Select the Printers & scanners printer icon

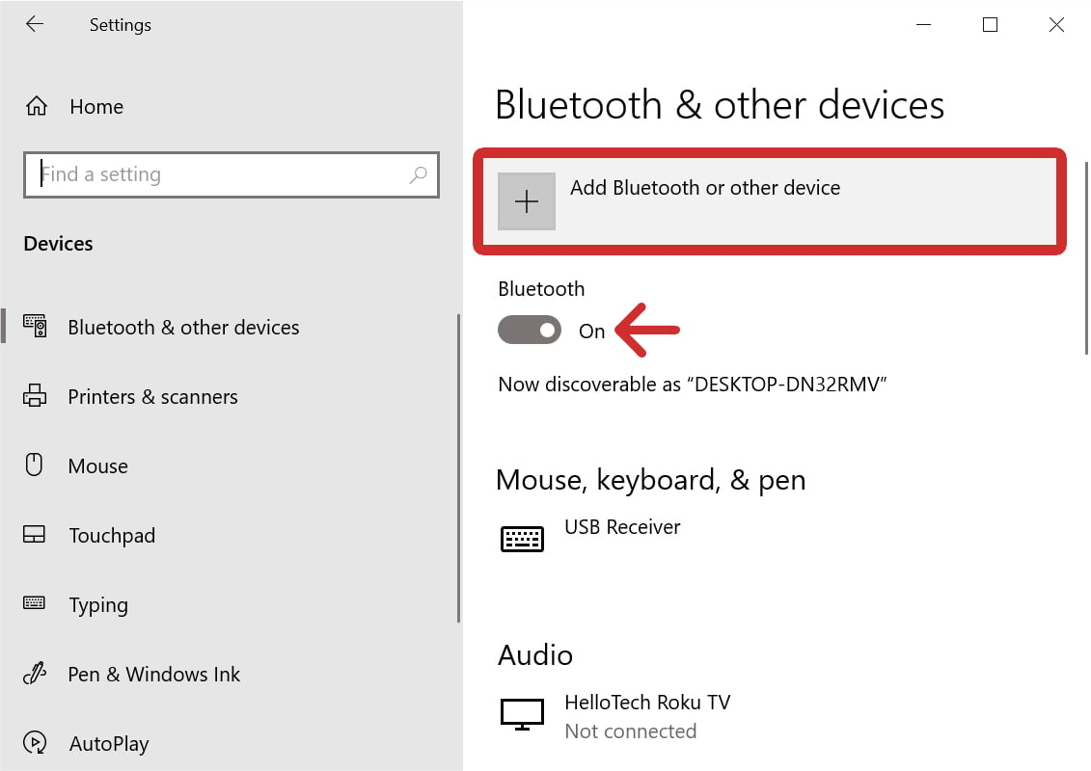pyautogui.click(x=36, y=396)
